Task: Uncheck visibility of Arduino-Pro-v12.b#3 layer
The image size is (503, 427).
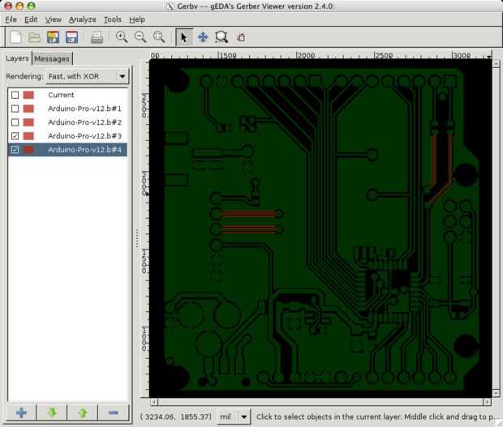Action: click(x=15, y=136)
